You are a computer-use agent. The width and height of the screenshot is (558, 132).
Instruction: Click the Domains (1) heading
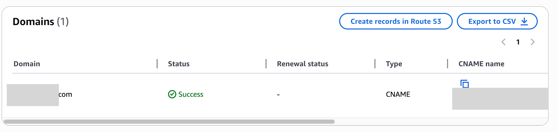[41, 22]
